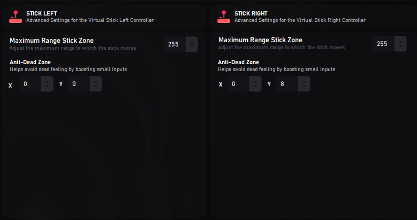Select Stick Right Anti-Dead Zone Y field showing 8
Viewport: 417px width, 220px height.
[286, 84]
